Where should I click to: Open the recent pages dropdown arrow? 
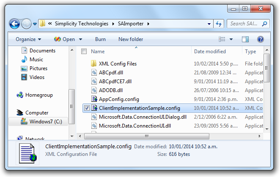tap(35, 24)
